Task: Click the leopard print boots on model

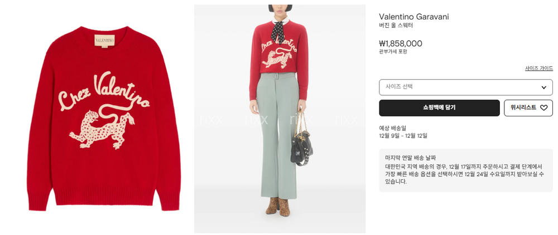Action: tap(278, 207)
